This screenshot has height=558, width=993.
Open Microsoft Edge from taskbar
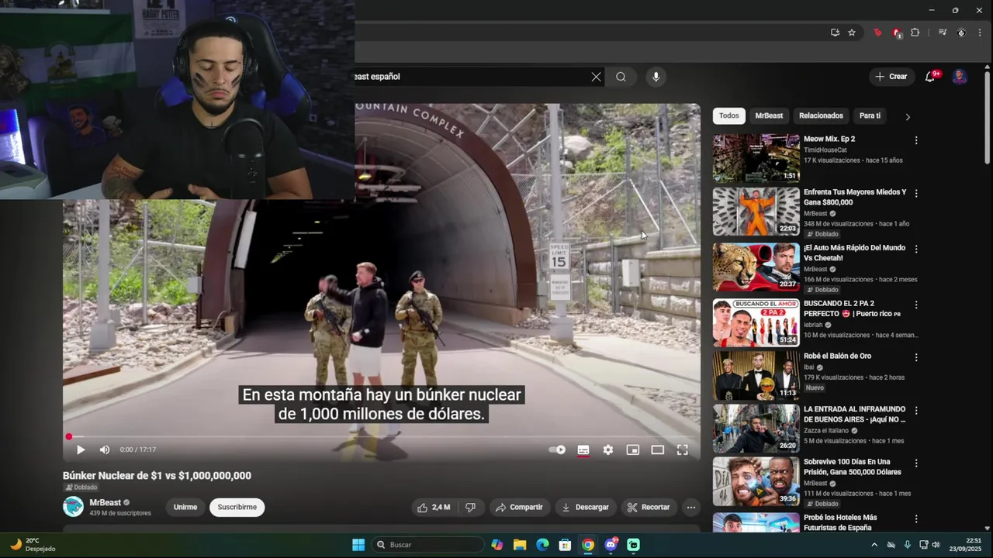pyautogui.click(x=542, y=545)
